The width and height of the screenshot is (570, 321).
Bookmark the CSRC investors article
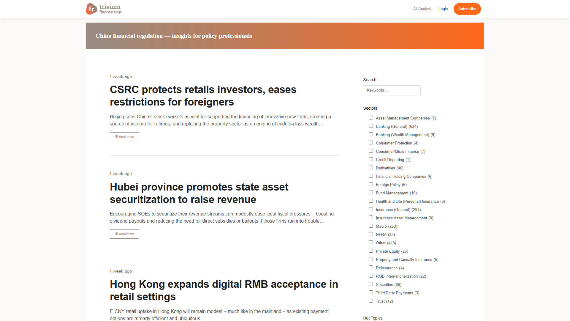pyautogui.click(x=124, y=136)
